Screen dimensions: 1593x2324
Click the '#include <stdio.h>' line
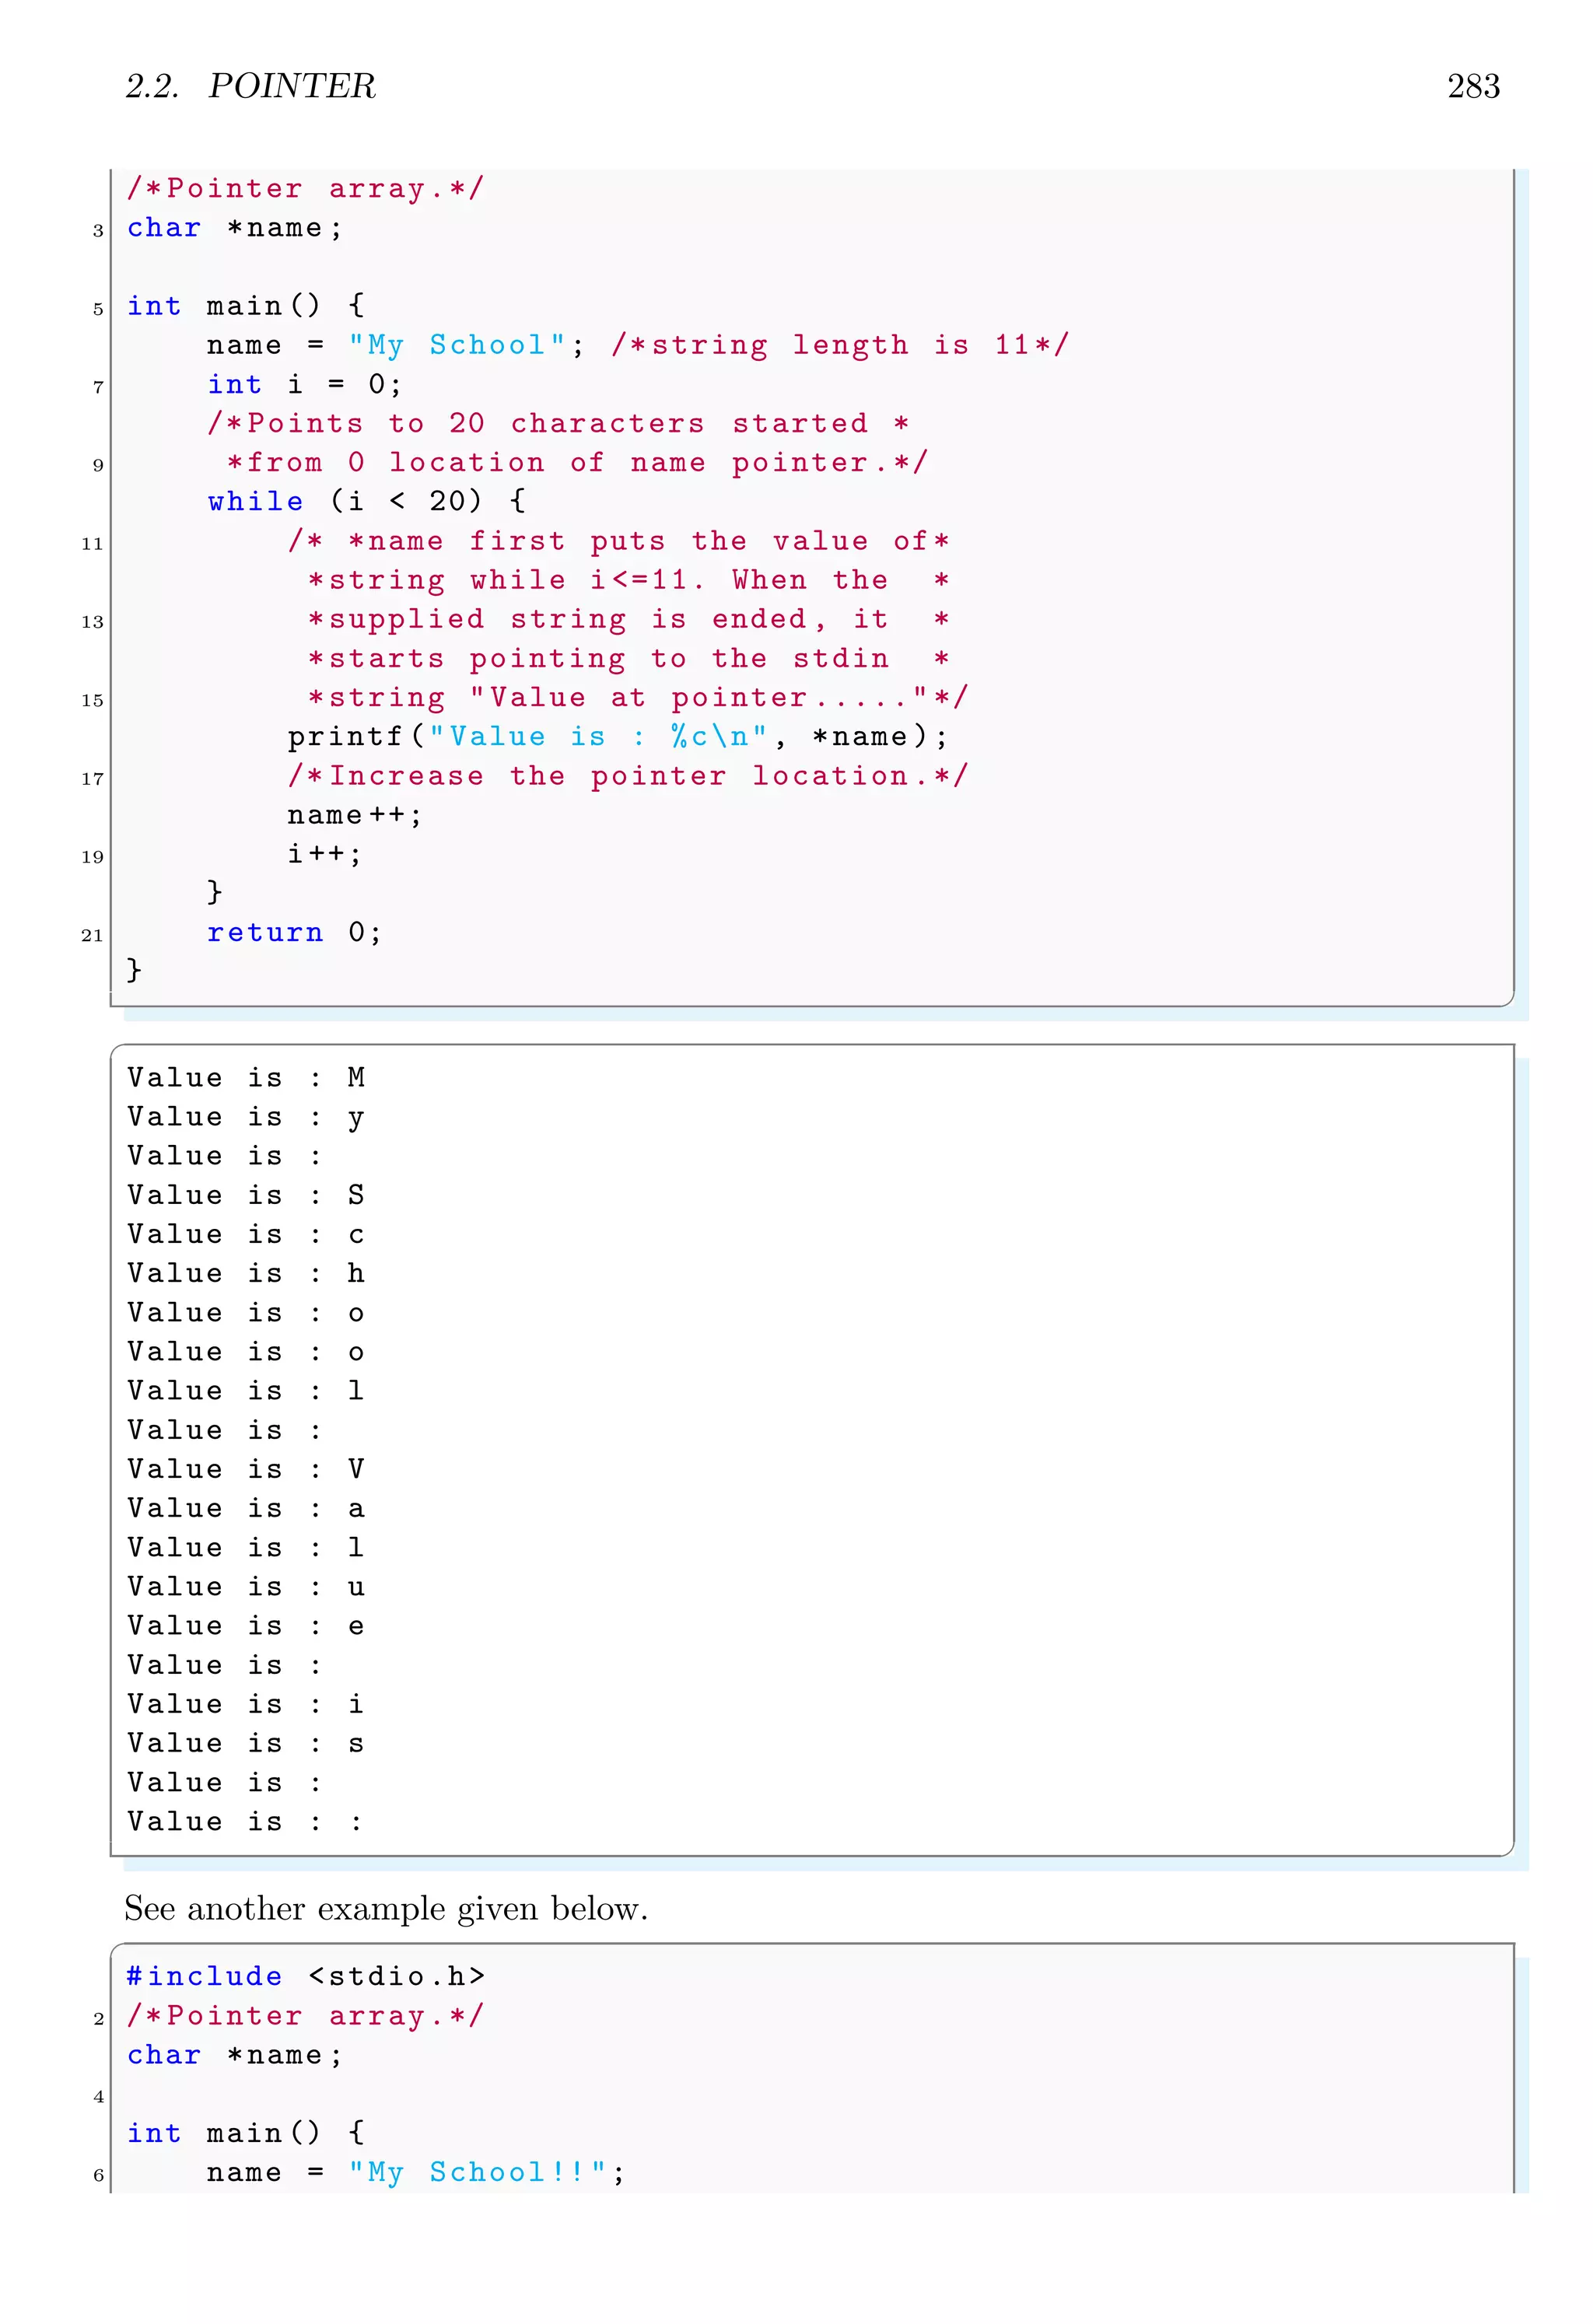pos(306,1977)
